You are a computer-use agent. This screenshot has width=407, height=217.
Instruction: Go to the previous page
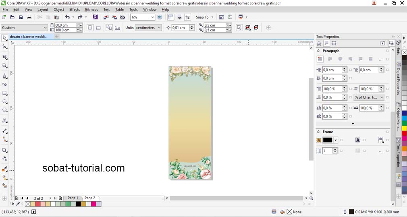[27, 198]
